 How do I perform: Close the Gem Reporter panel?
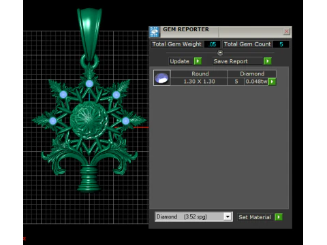287,31
